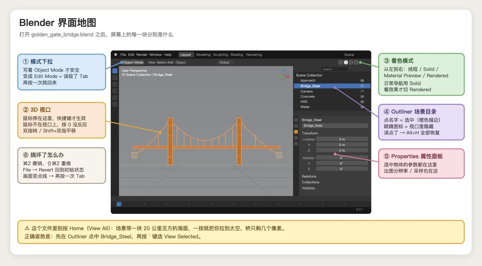
Task: Toggle the Water row's eye icon
Action: pos(362,107)
